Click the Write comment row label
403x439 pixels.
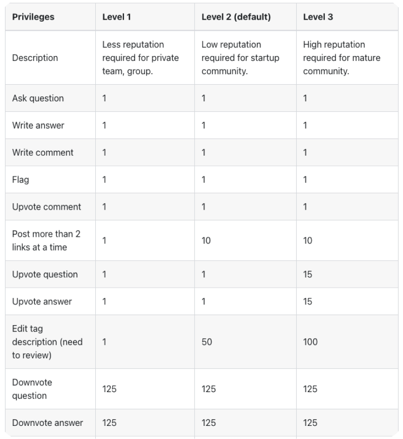43,153
